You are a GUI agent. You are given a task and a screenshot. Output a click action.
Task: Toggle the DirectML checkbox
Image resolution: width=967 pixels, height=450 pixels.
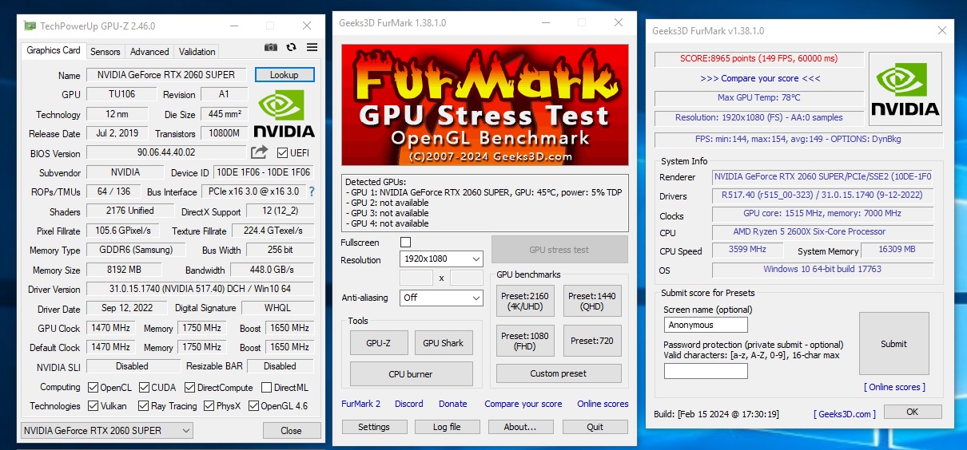(266, 387)
